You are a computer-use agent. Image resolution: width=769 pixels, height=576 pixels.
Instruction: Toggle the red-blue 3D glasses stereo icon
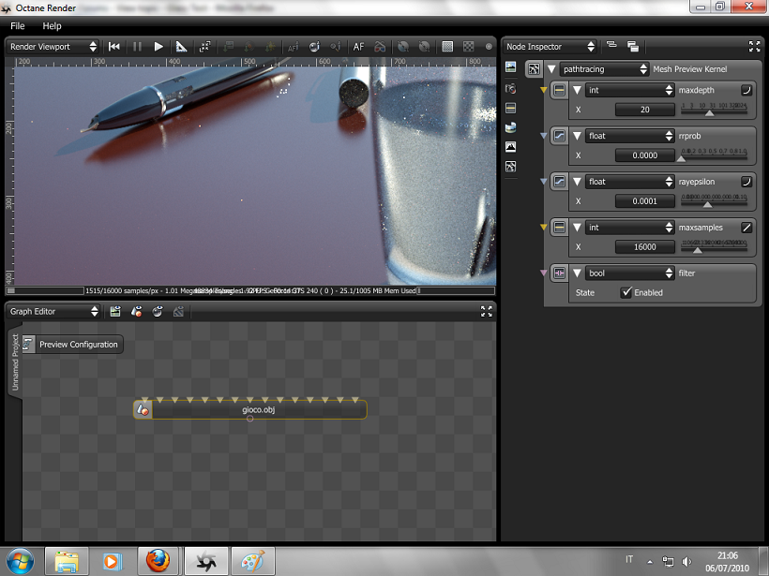(380, 47)
